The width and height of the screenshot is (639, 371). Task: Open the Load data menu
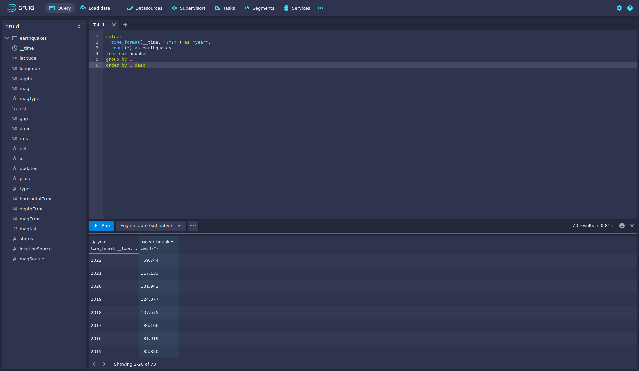pos(95,8)
